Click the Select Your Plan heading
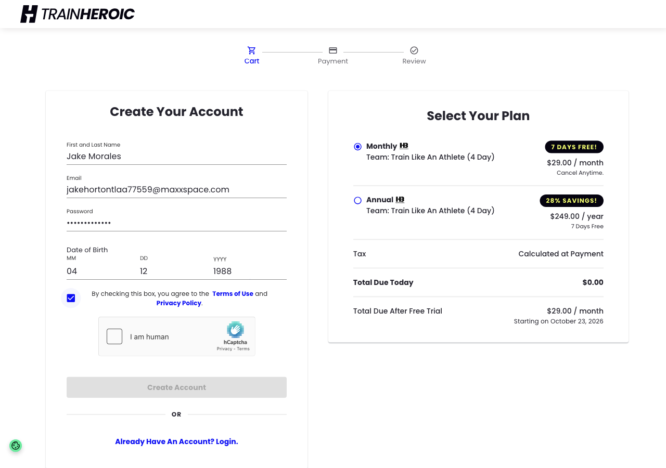This screenshot has width=666, height=468. pos(478,116)
